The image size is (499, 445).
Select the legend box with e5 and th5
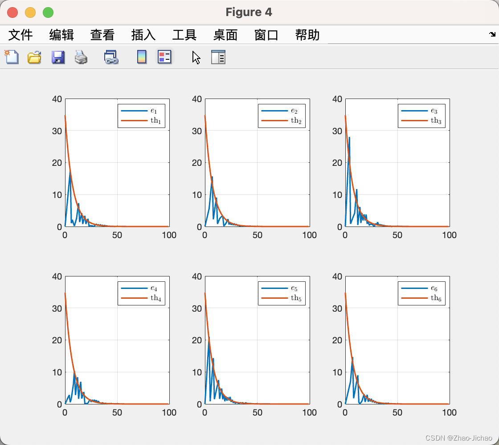282,293
